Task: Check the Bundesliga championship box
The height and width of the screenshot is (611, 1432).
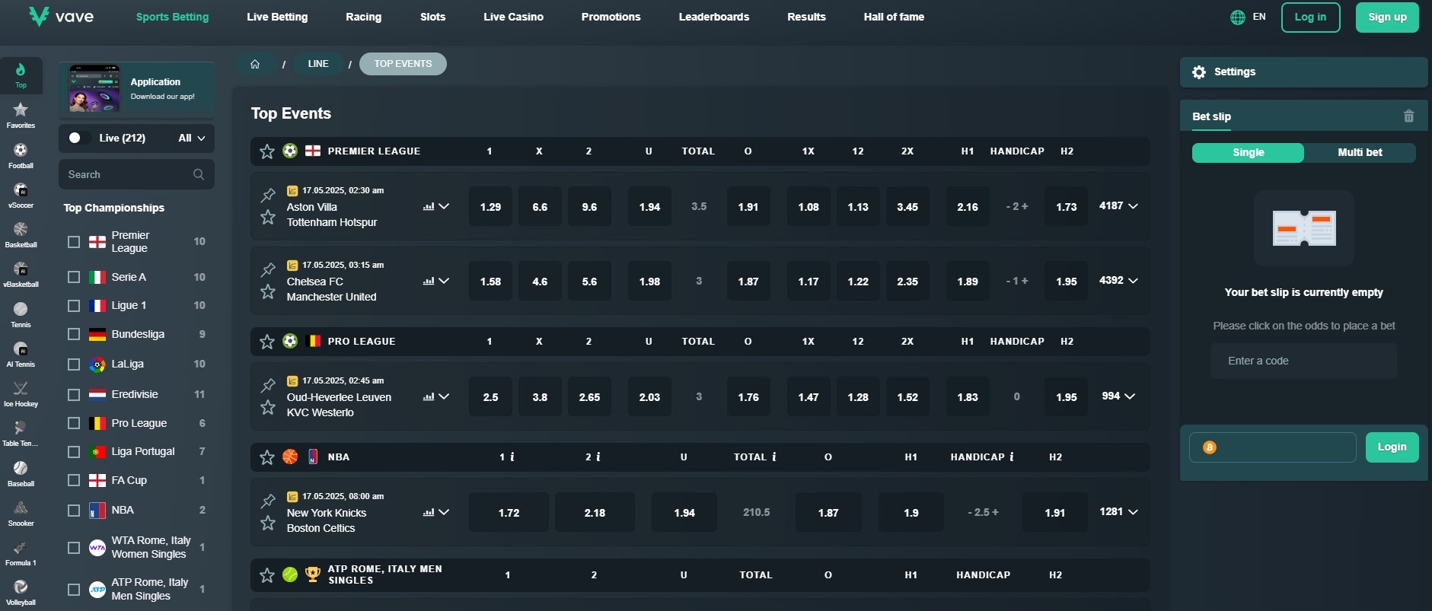Action: 74,334
